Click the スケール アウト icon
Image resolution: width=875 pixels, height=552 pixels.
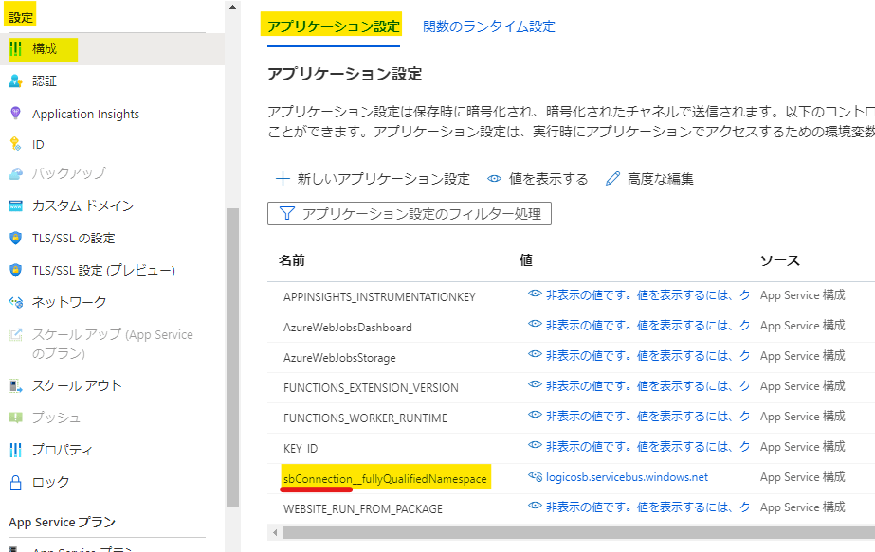pyautogui.click(x=15, y=385)
